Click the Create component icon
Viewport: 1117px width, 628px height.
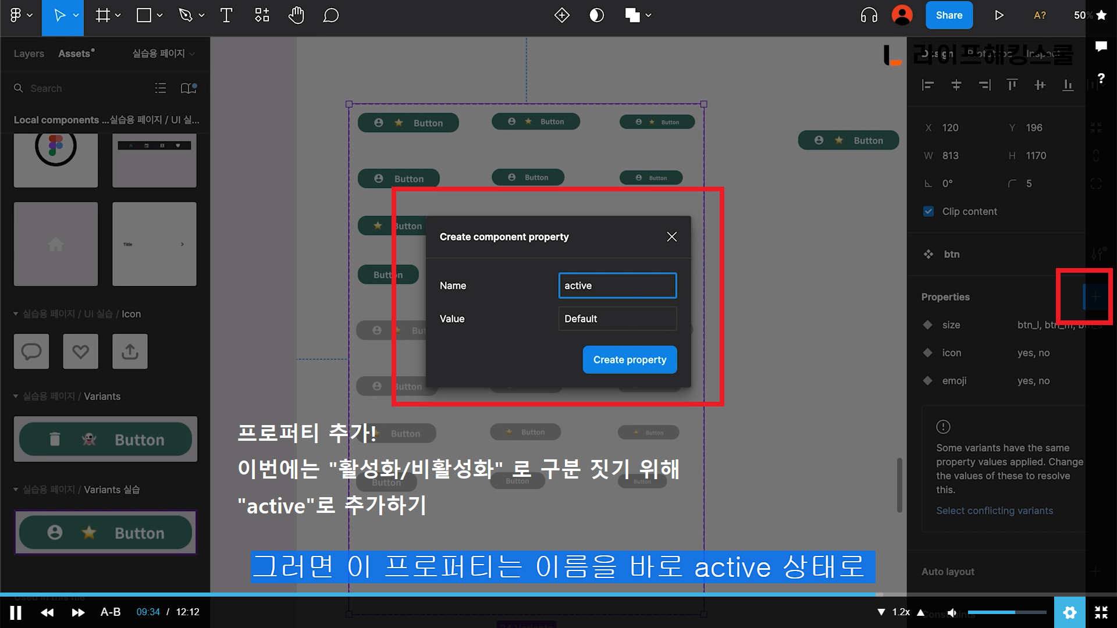561,16
